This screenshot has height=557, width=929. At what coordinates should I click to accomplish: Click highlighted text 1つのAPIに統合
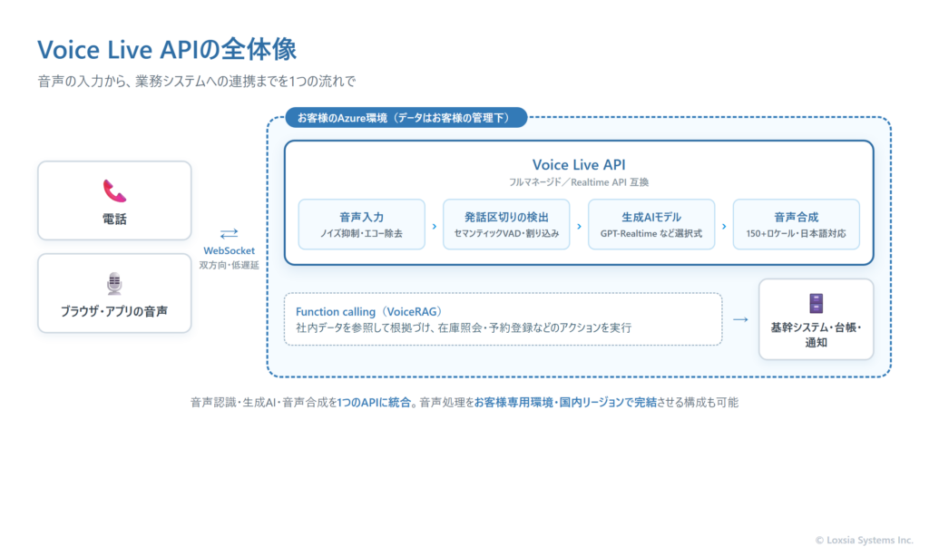pyautogui.click(x=374, y=403)
